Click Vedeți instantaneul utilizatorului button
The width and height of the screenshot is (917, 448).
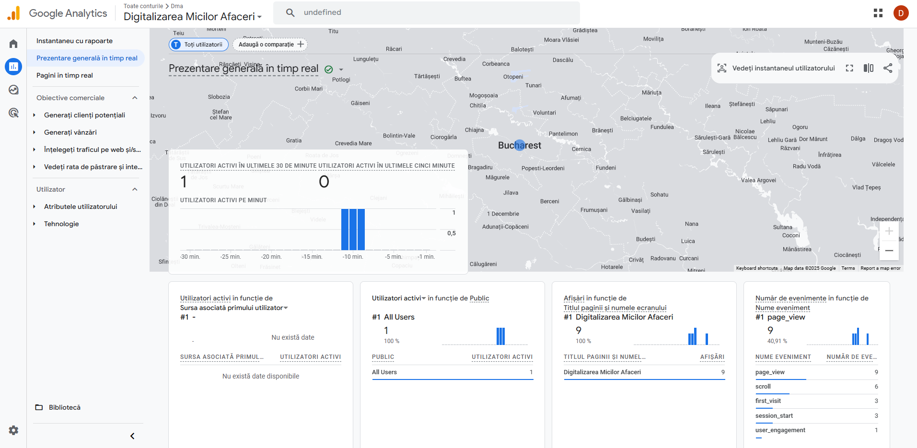point(777,68)
